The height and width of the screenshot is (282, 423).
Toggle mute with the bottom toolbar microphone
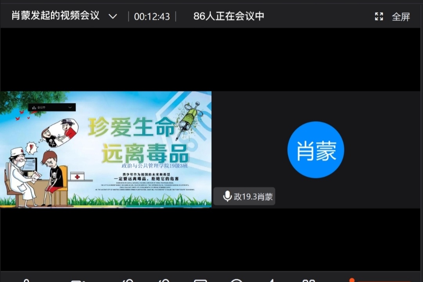point(26,280)
